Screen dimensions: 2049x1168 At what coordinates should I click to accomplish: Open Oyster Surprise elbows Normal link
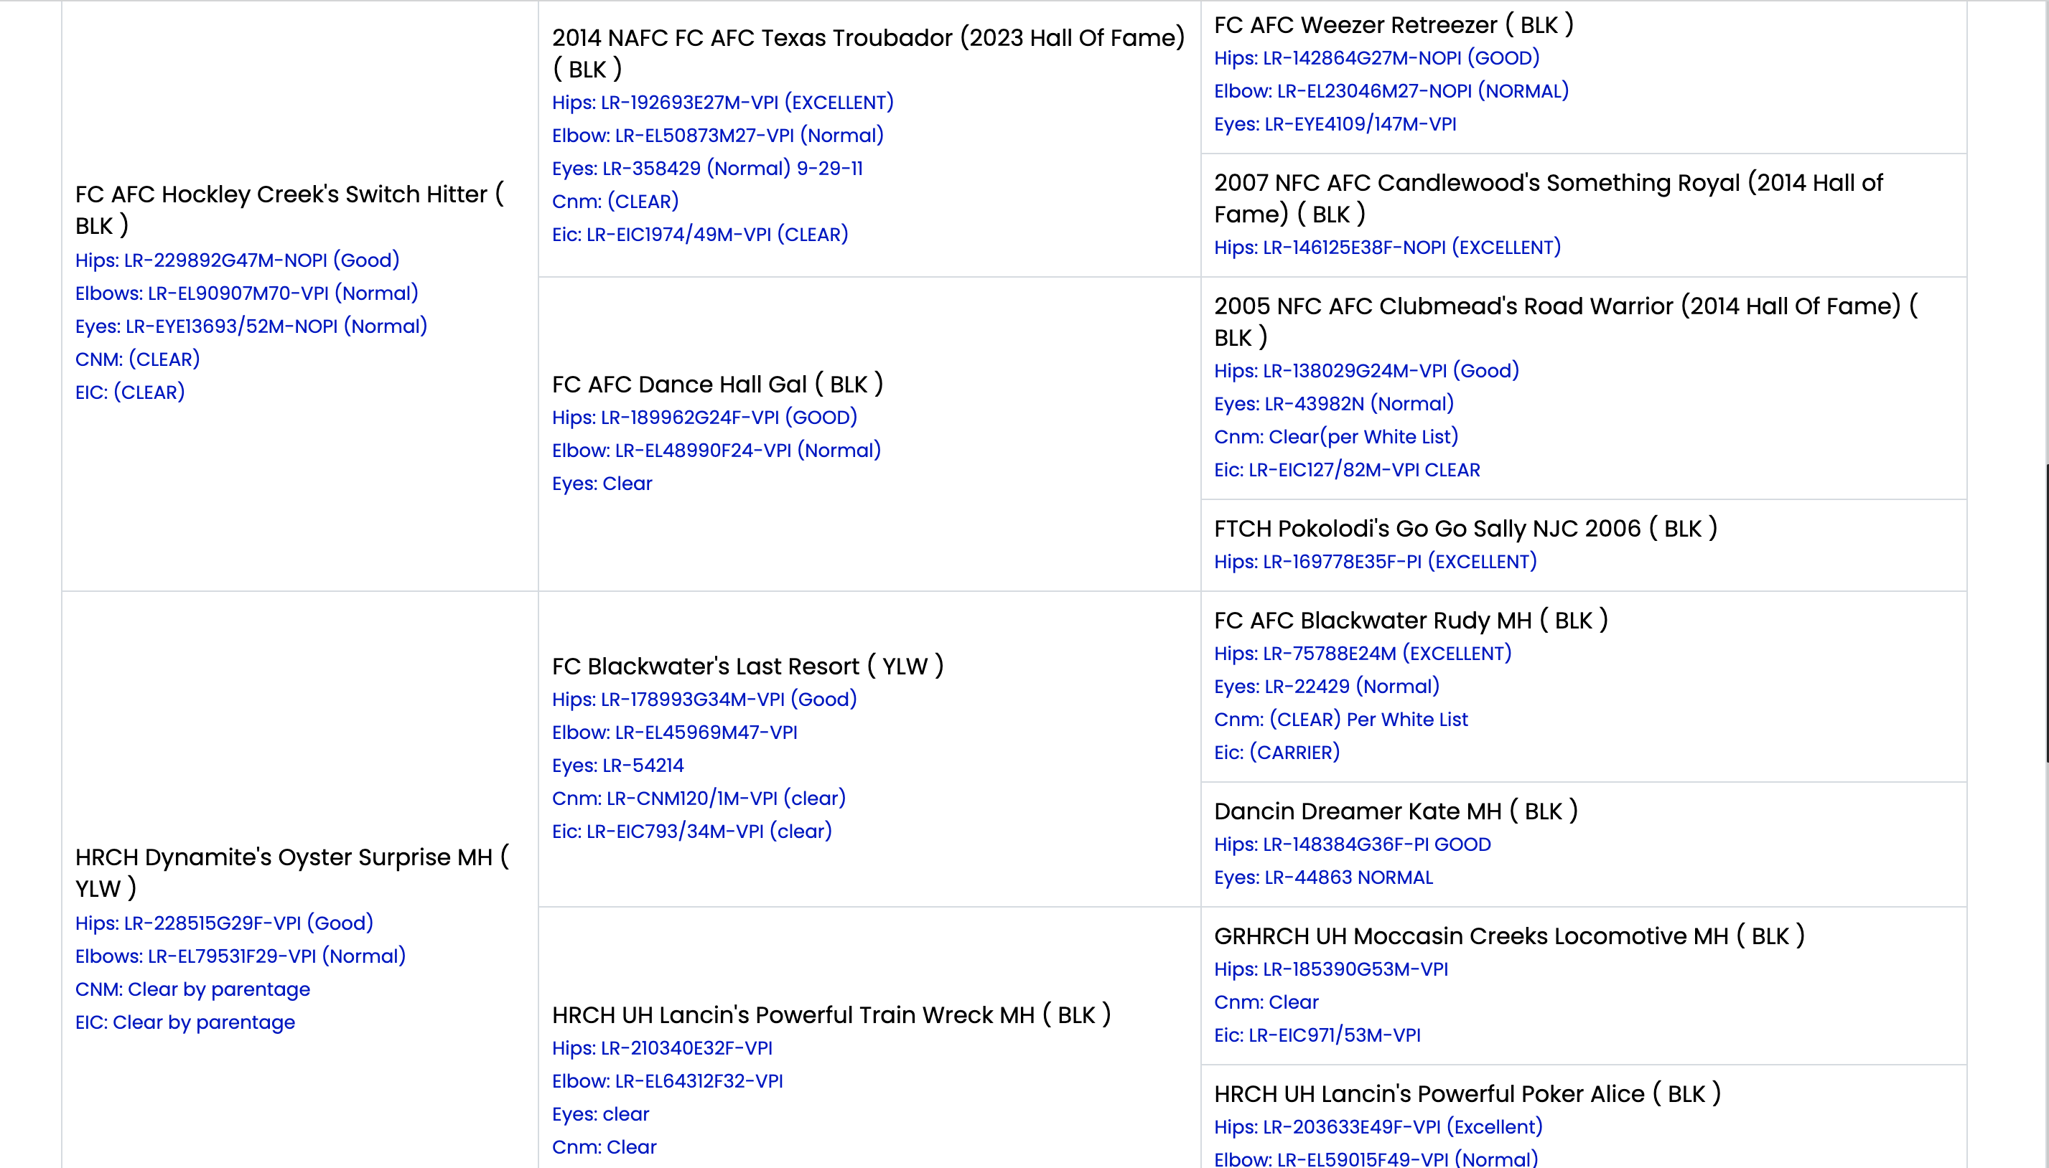pyautogui.click(x=240, y=956)
